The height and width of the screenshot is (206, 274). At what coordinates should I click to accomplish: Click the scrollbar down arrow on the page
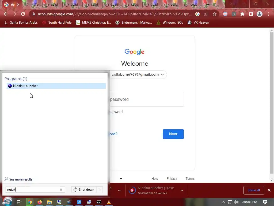coord(272,180)
